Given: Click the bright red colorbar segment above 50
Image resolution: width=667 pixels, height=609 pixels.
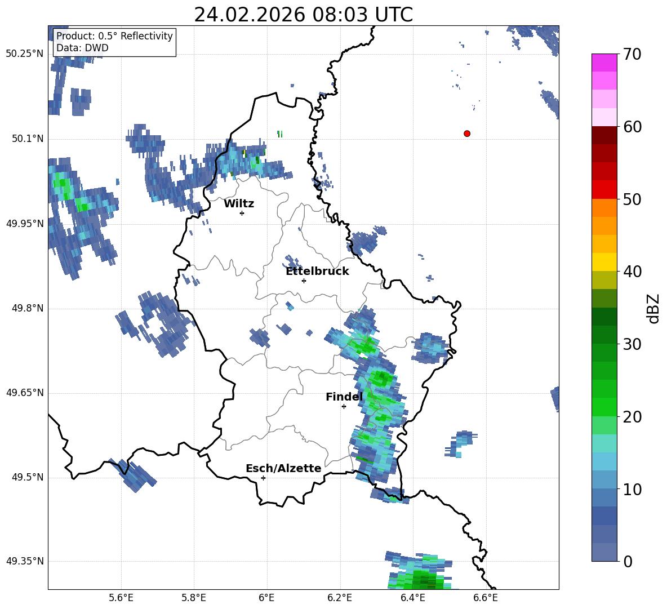Looking at the screenshot, I should tap(604, 190).
